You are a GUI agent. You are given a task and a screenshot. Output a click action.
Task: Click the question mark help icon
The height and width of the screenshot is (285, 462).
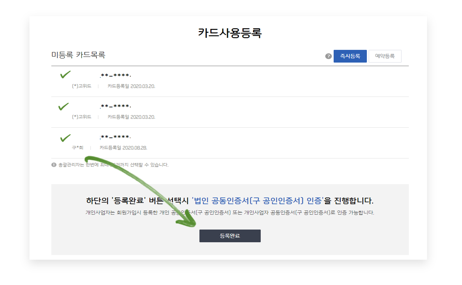(328, 56)
